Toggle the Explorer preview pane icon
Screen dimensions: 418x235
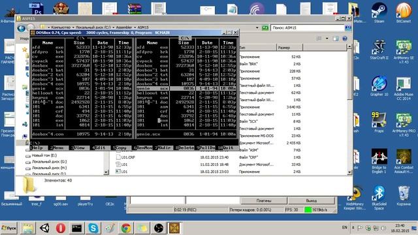click(335, 39)
